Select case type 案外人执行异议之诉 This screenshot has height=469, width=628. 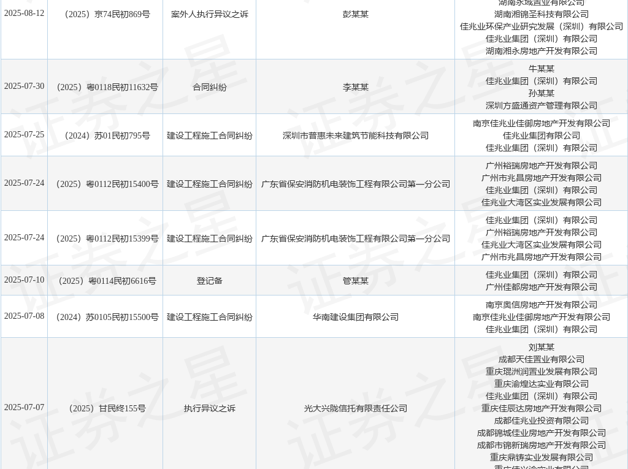[x=210, y=15]
